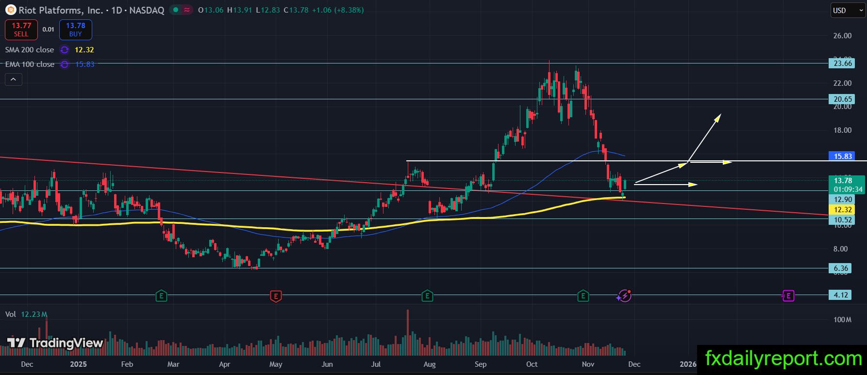This screenshot has height=375, width=867.
Task: Click the Oct label on time axis
Action: (x=532, y=364)
